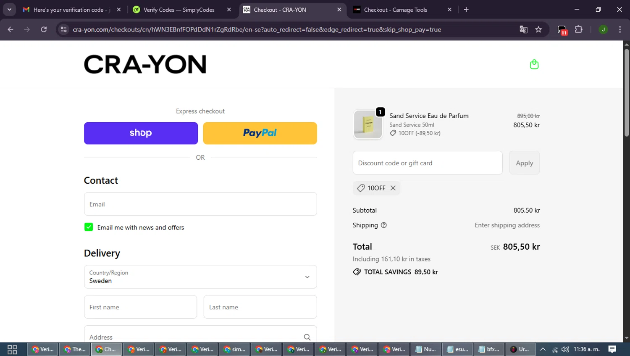Open Windows Task View button
Viewport: 630px width, 356px height.
[12, 349]
